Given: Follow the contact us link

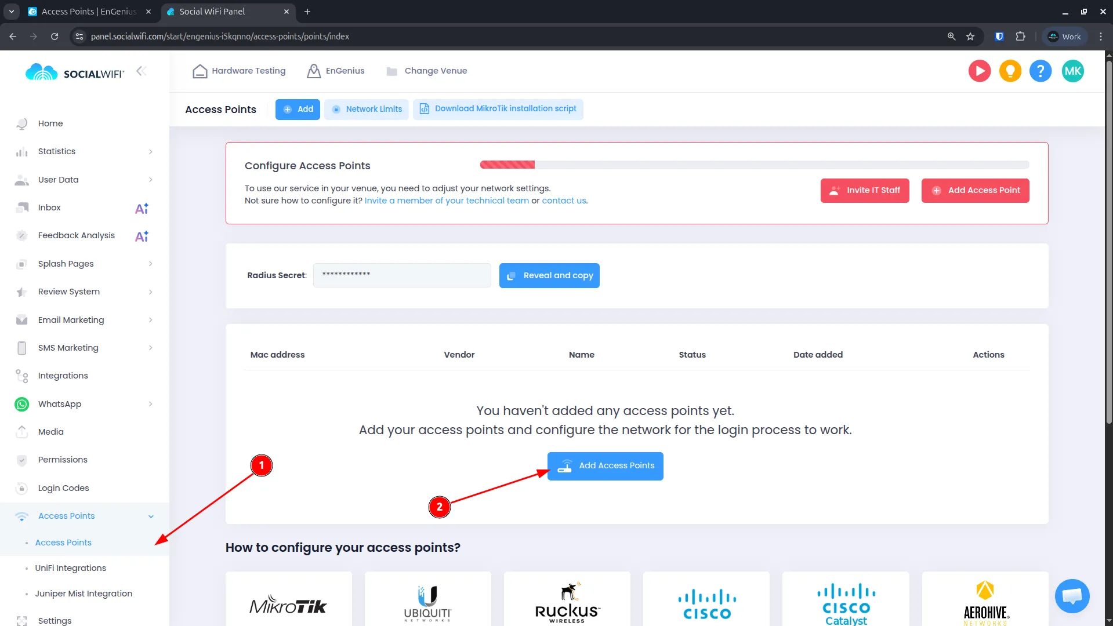Looking at the screenshot, I should click(563, 201).
